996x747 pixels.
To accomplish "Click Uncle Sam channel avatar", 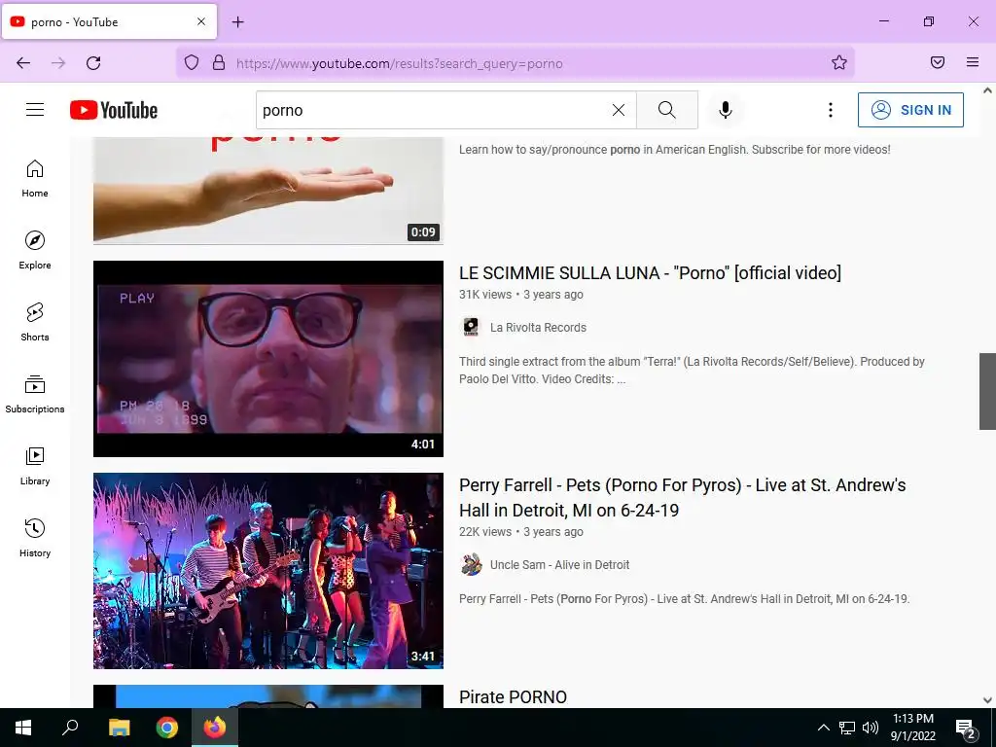I will click(471, 565).
